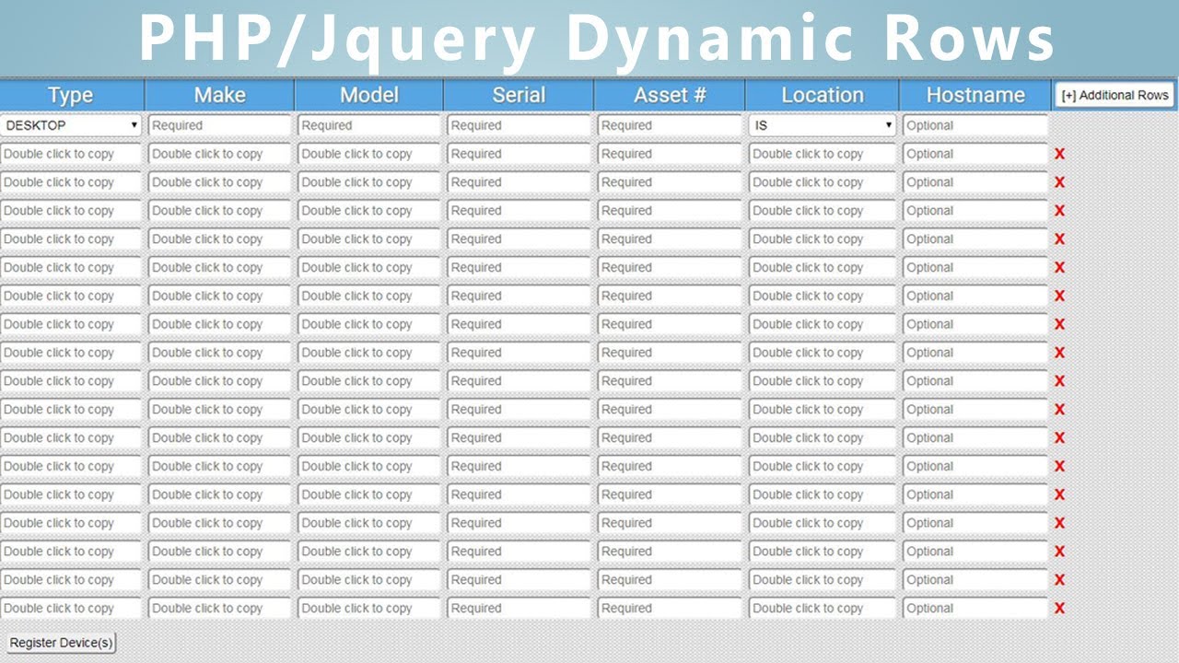Click the Serial column header
This screenshot has width=1179, height=663.
(x=519, y=95)
